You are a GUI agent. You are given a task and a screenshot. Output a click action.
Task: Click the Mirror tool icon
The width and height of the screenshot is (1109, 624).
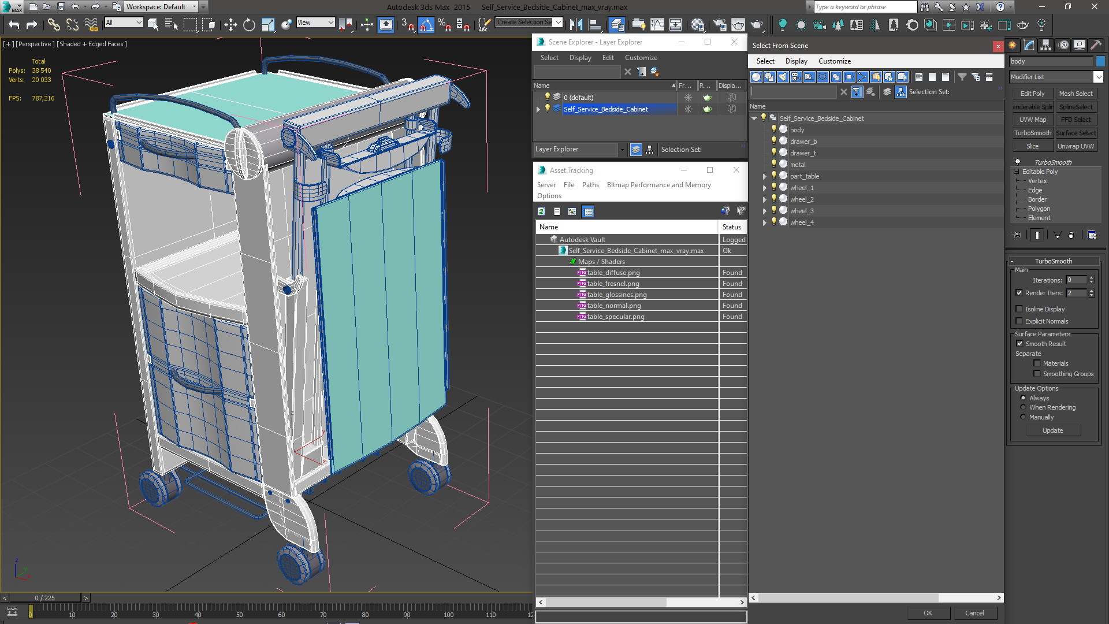(x=576, y=24)
